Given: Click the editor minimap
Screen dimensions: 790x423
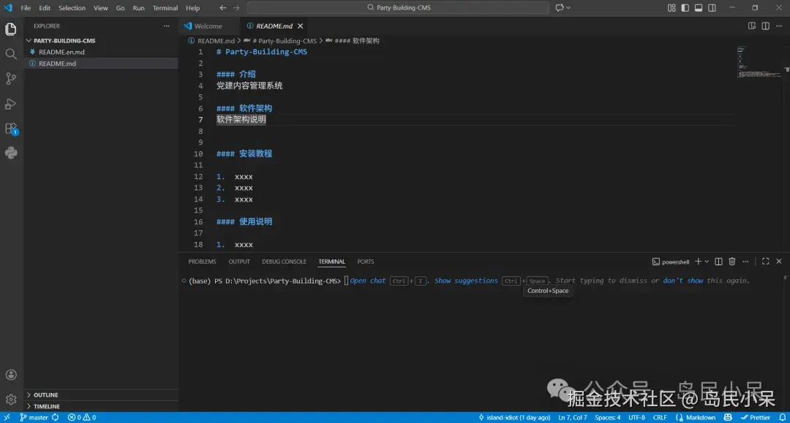Looking at the screenshot, I should [759, 61].
